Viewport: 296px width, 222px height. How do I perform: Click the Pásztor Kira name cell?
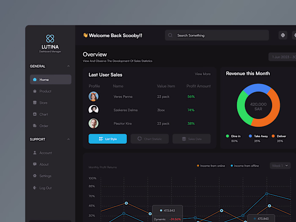click(x=123, y=123)
